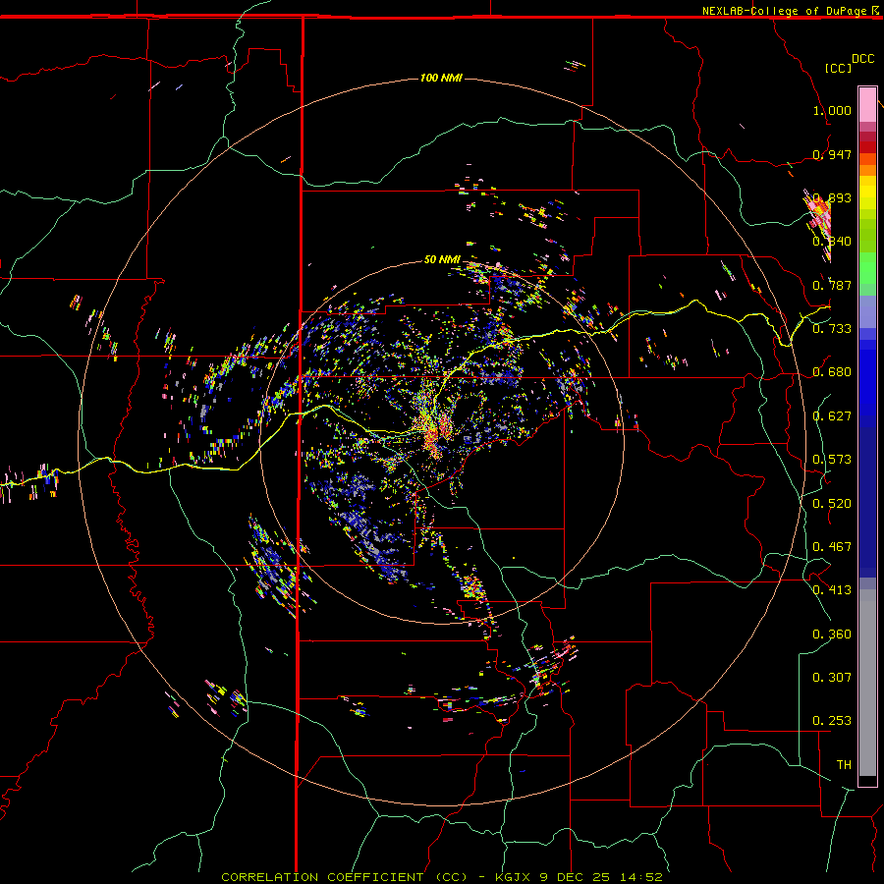Viewport: 884px width, 884px height.
Task: Click the 100 NMI range ring label
Action: tap(441, 78)
